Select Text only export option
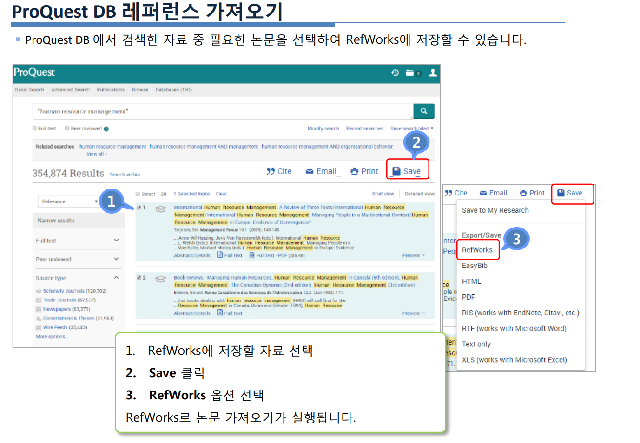The height and width of the screenshot is (443, 640). (x=476, y=344)
